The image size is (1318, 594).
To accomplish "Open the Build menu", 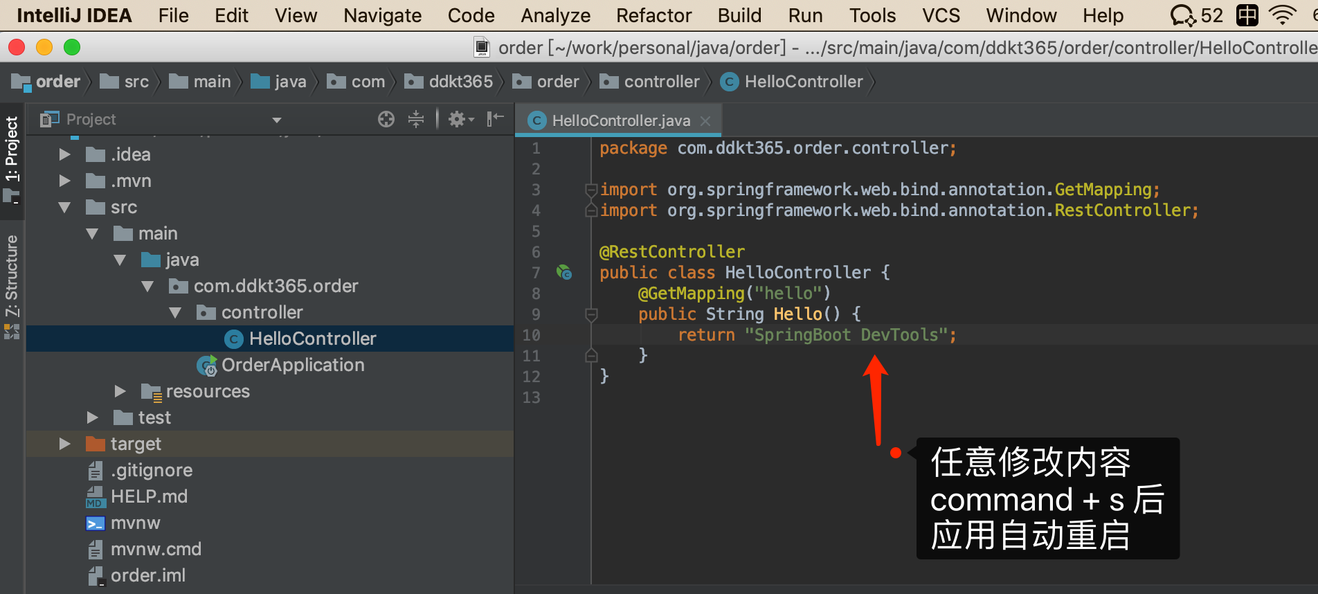I will click(x=739, y=15).
